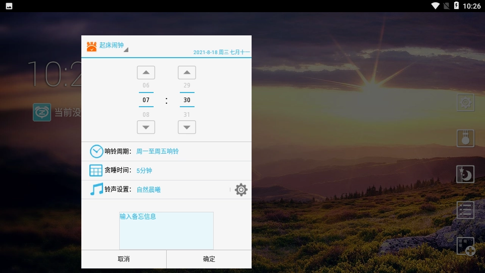The width and height of the screenshot is (485, 273).
Task: Click the 取消 cancel button
Action: click(124, 259)
